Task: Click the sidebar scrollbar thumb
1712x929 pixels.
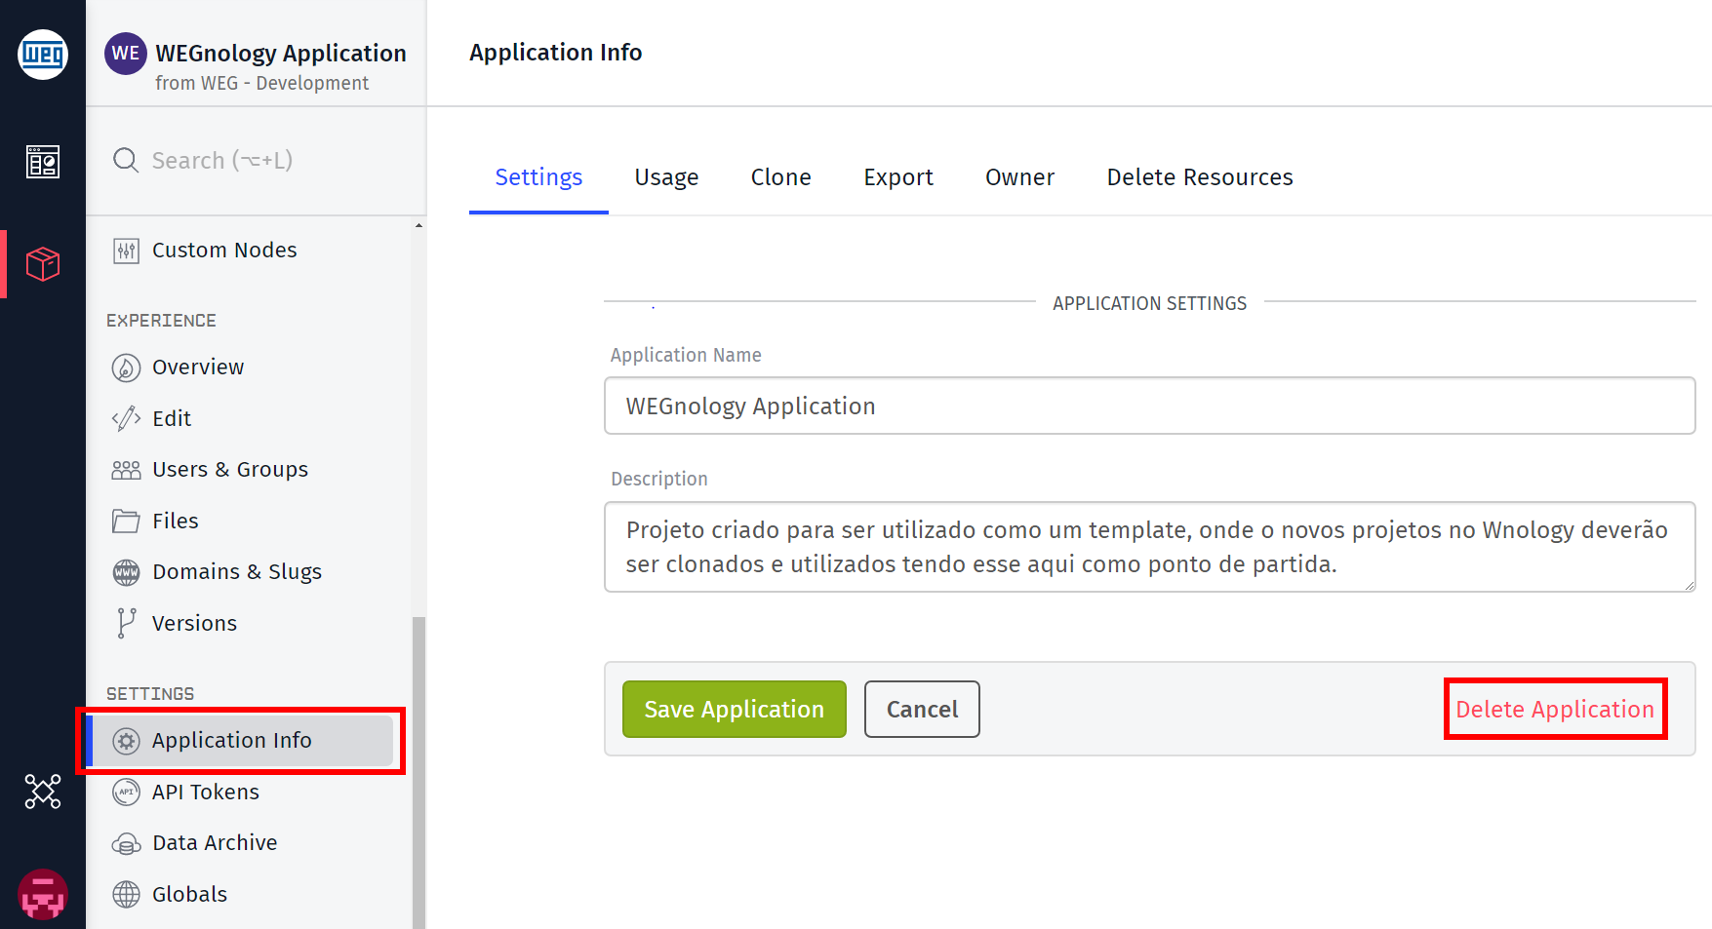Action: point(419,772)
